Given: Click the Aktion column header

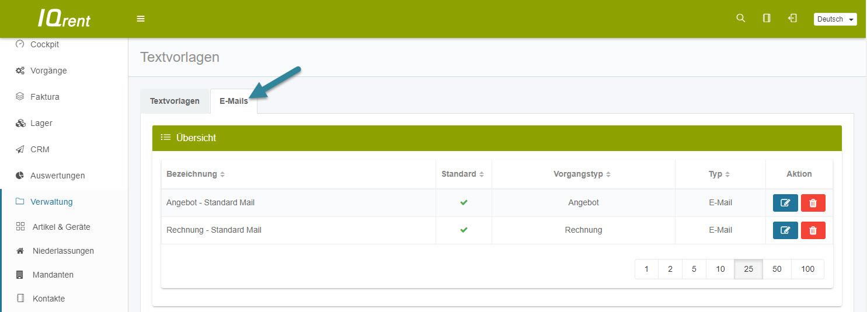Looking at the screenshot, I should click(799, 174).
